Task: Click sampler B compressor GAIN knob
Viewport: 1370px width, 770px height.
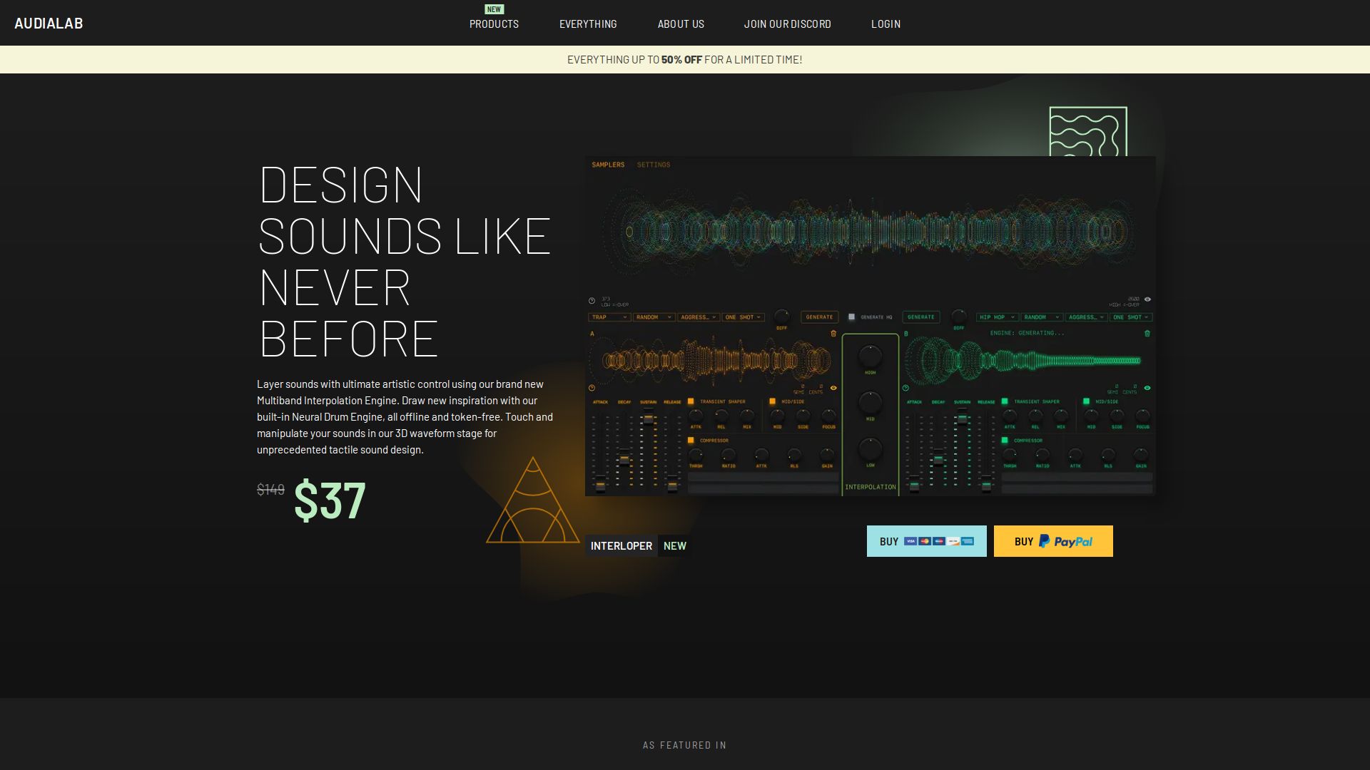Action: coord(1141,454)
